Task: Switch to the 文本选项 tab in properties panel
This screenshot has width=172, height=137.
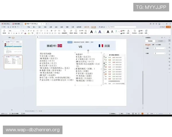Action: [160, 41]
